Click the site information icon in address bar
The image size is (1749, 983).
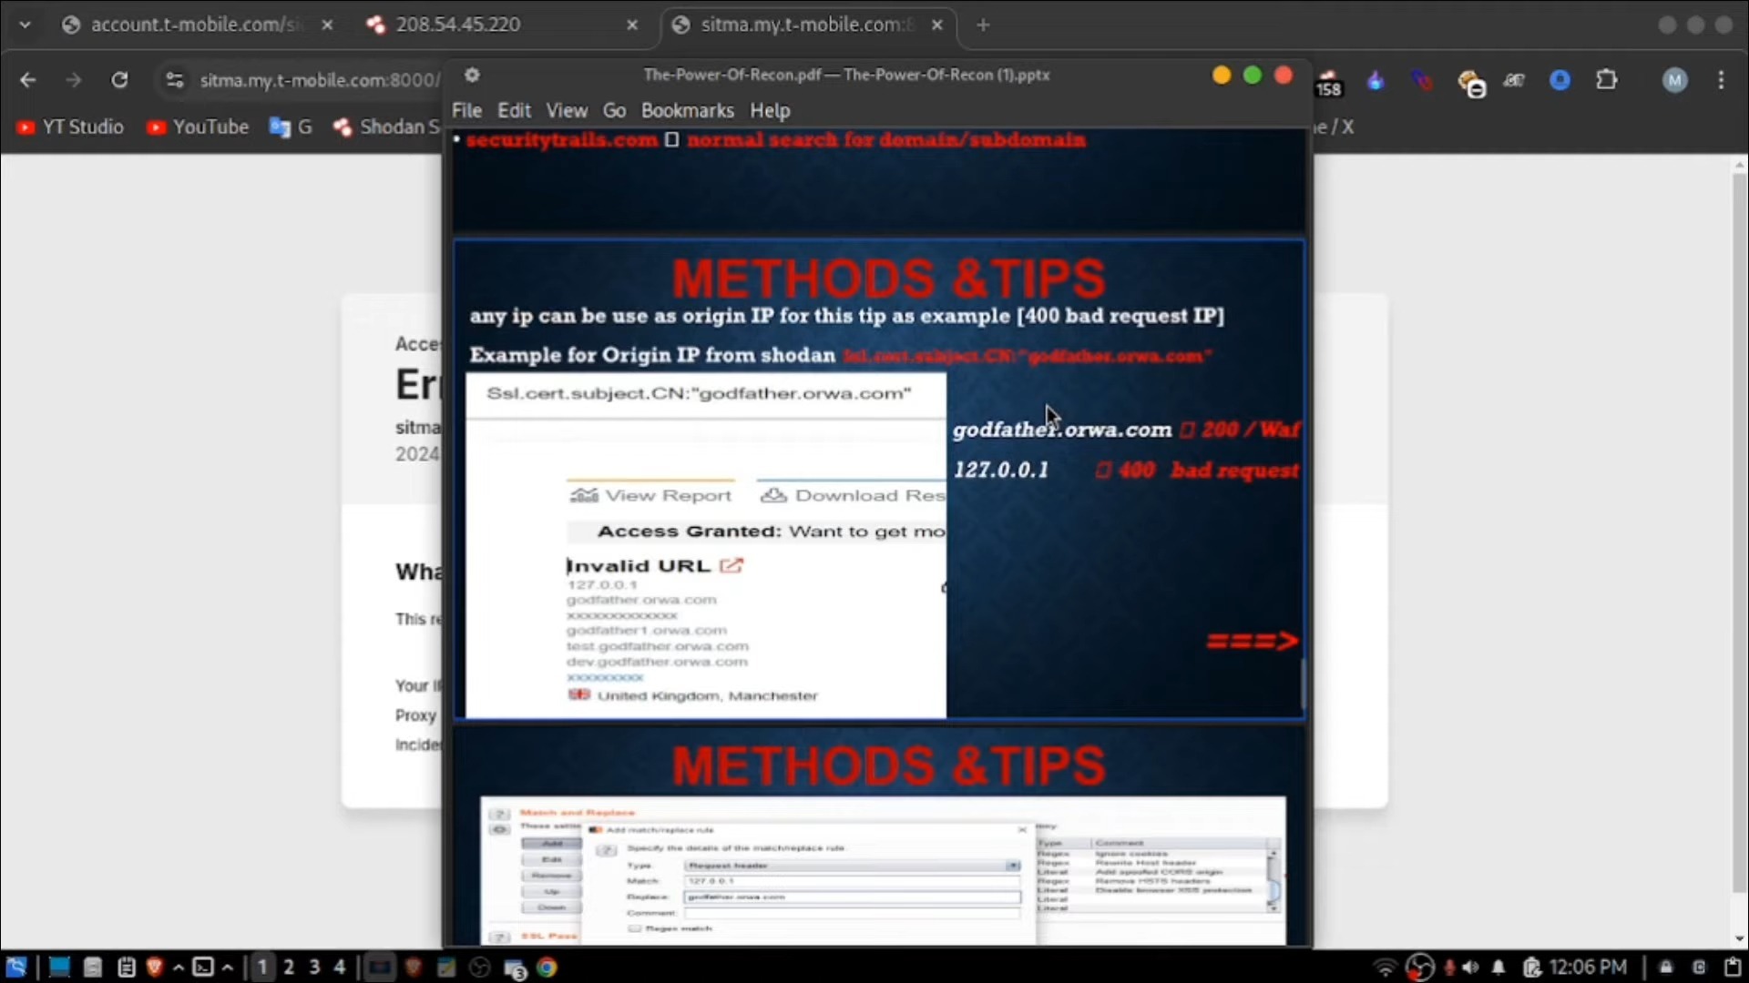point(175,80)
